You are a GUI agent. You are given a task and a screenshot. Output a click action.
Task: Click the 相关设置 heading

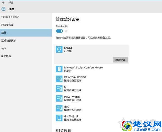coord(64,130)
